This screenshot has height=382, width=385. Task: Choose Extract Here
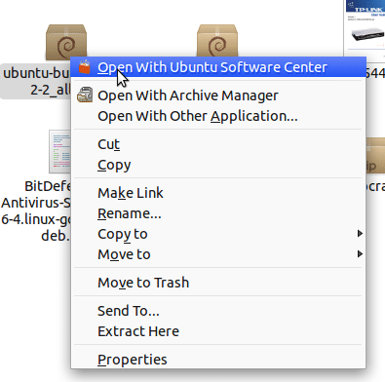coord(218,331)
